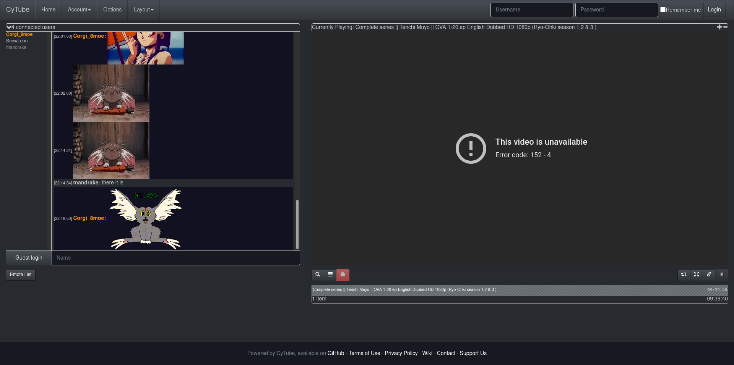Click the chat window scrollbar
This screenshot has width=734, height=365.
pos(297,224)
